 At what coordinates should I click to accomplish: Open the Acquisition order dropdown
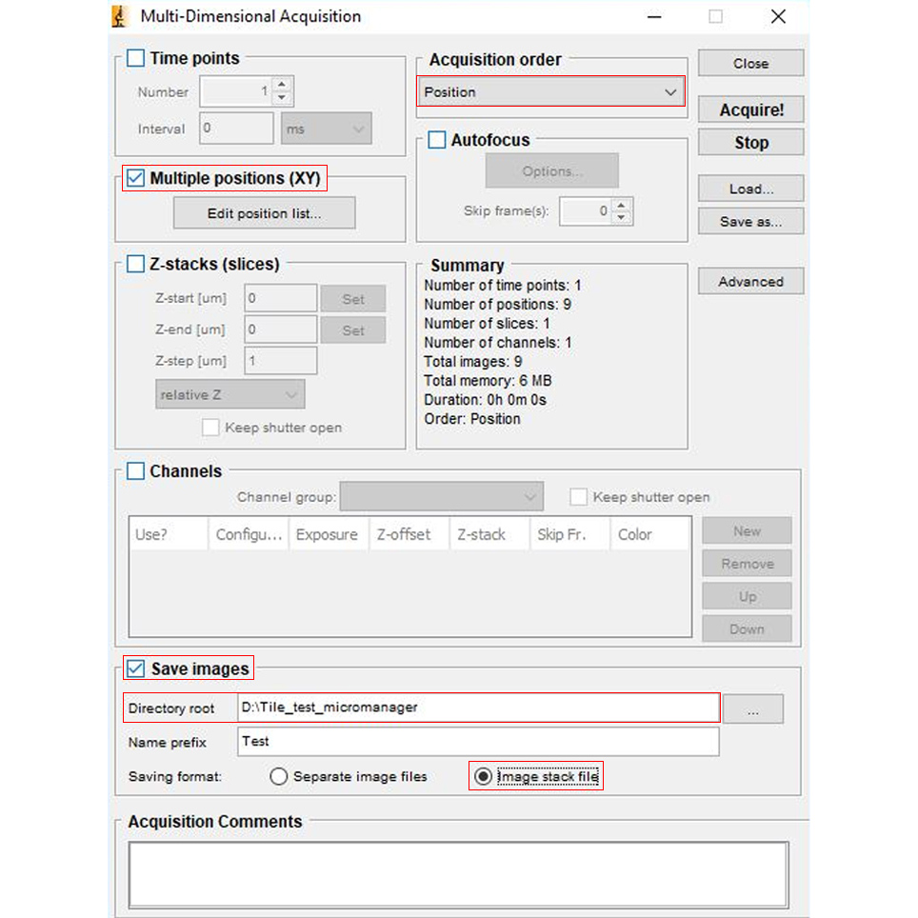coord(551,92)
